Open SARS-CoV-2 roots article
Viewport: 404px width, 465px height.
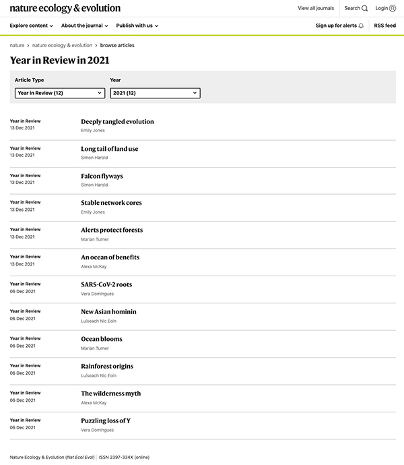pos(106,284)
